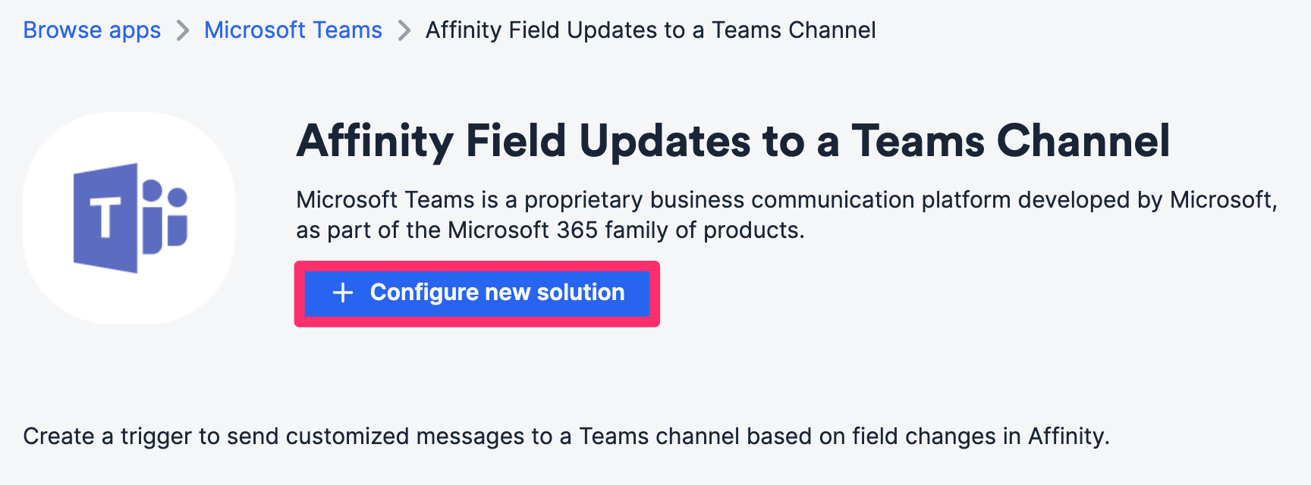Click the first breadcrumb separator arrow
This screenshot has width=1311, height=485.
182,30
